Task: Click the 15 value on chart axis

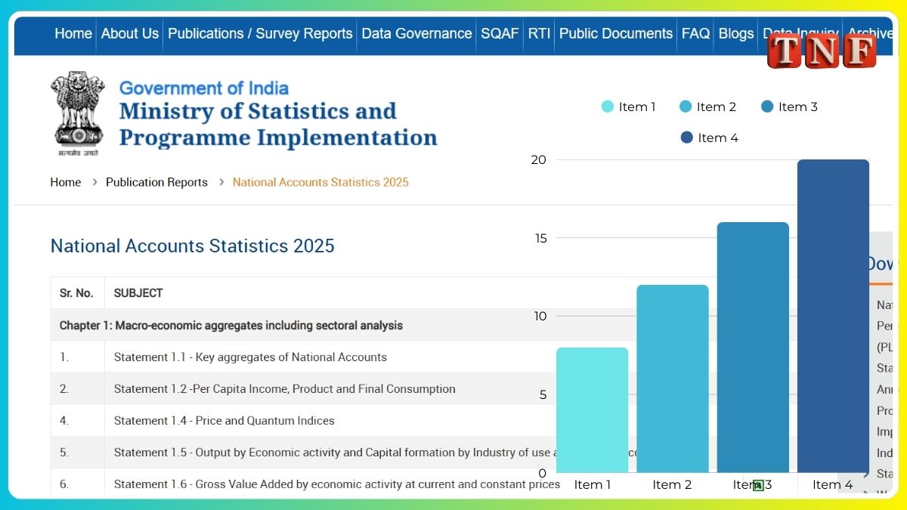Action: (540, 238)
